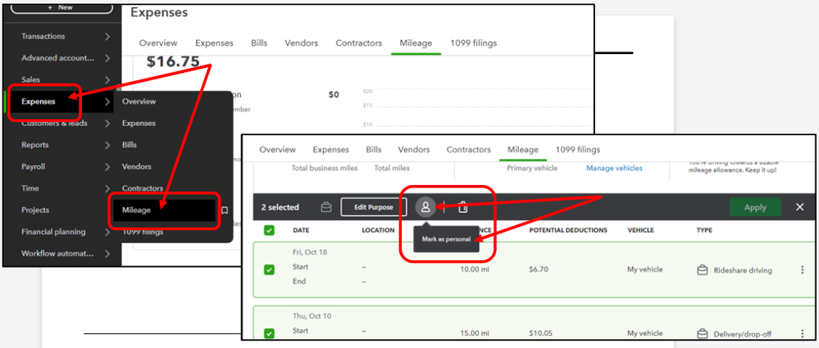Select Contractors in the Expenses flyout menu
819x348 pixels.
point(143,188)
